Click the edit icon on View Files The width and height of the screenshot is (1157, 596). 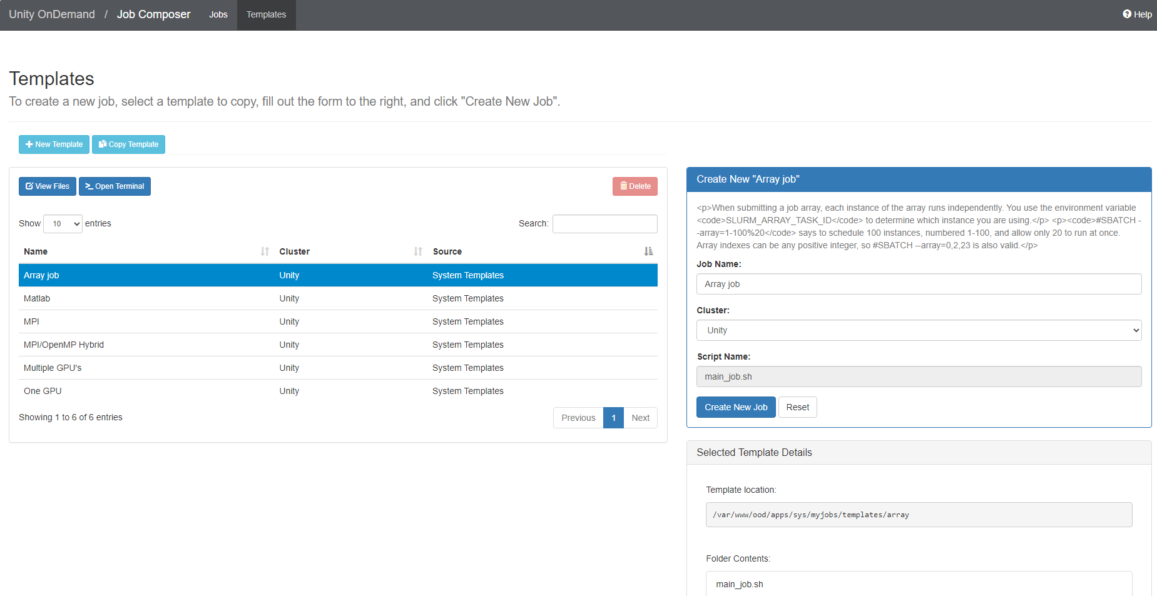[29, 186]
